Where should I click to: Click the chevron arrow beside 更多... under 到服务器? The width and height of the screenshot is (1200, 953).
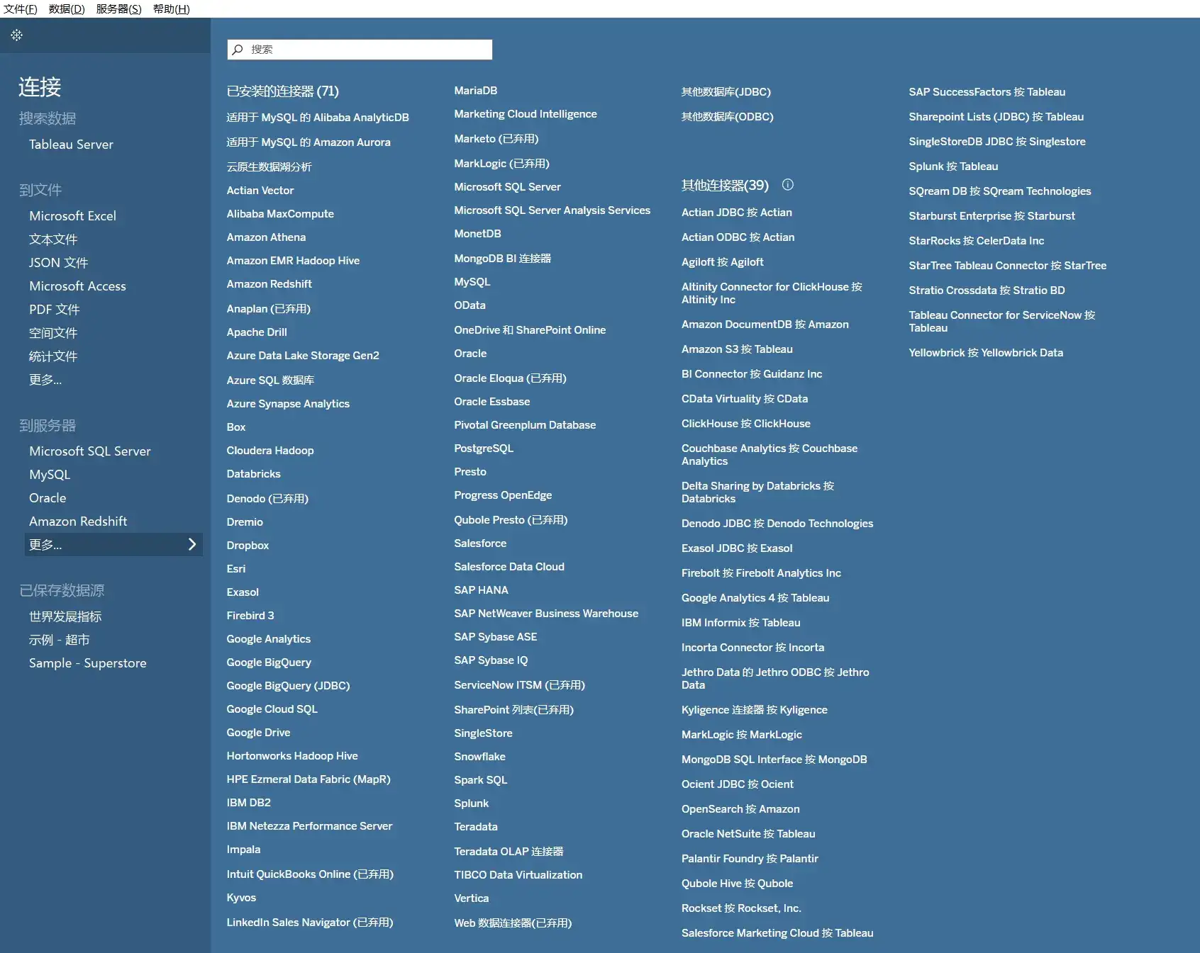tap(191, 544)
